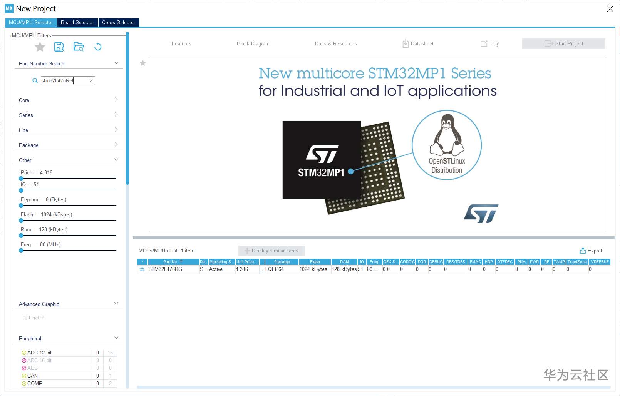
Task: Expand the Core filter section
Action: coord(116,100)
